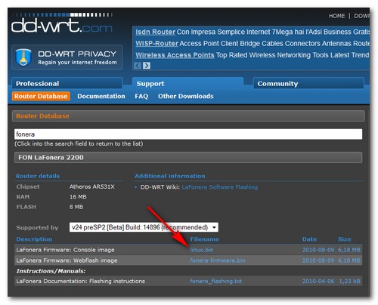Click the ad carousel next arrow
Viewport: 378px width, 305px height.
pyautogui.click(x=147, y=66)
